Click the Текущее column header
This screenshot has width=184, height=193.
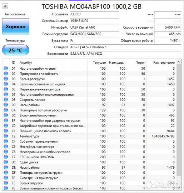[x=97, y=63]
